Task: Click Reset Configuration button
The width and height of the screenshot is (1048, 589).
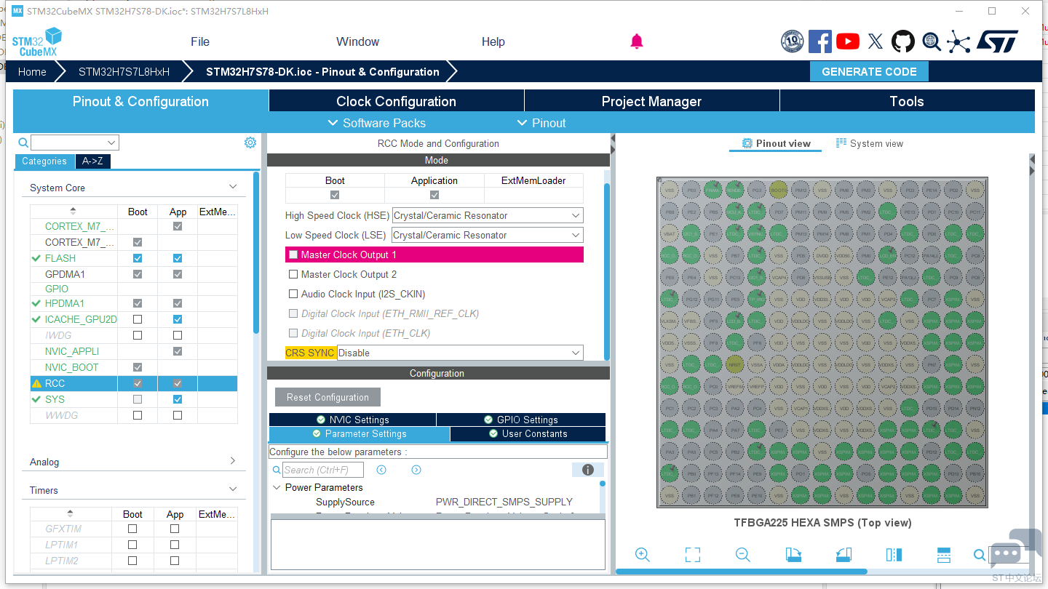Action: (x=327, y=397)
